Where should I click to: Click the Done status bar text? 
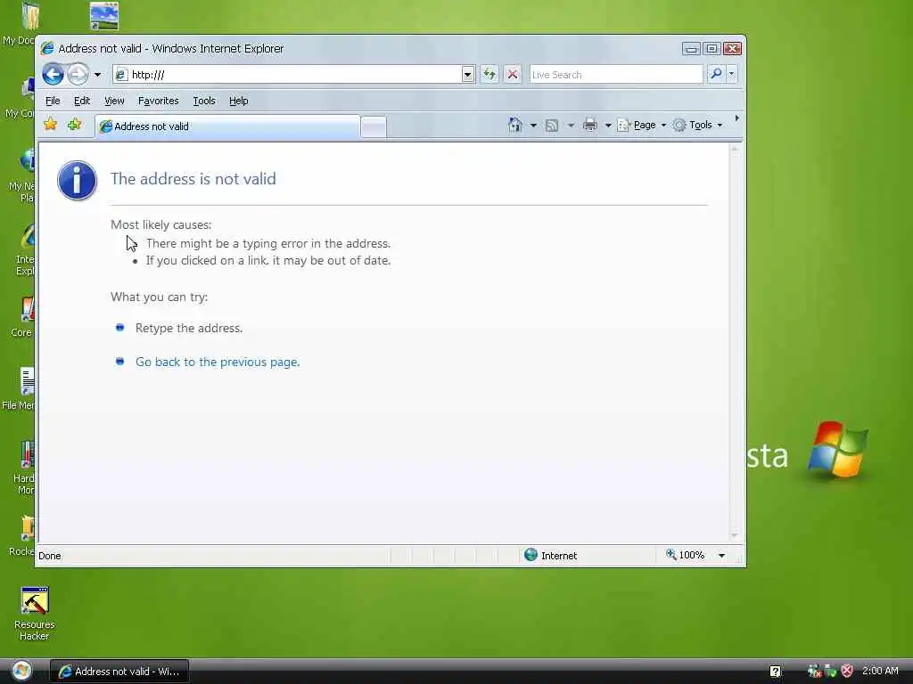(50, 556)
